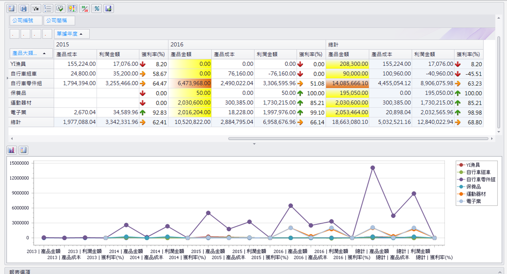Screen dimensions: 507x274
Task: Click 獲利率(%) header under 2016
Action: tap(311, 54)
